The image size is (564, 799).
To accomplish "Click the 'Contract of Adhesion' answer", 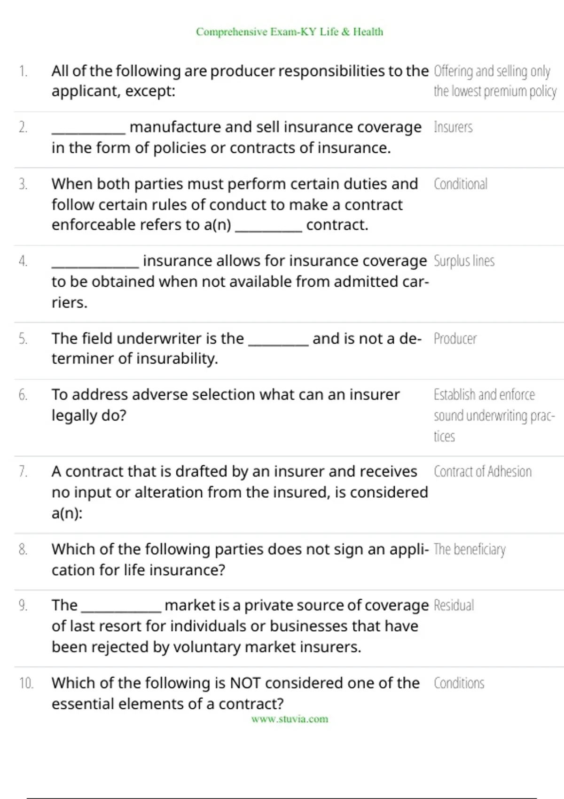I will [x=483, y=471].
